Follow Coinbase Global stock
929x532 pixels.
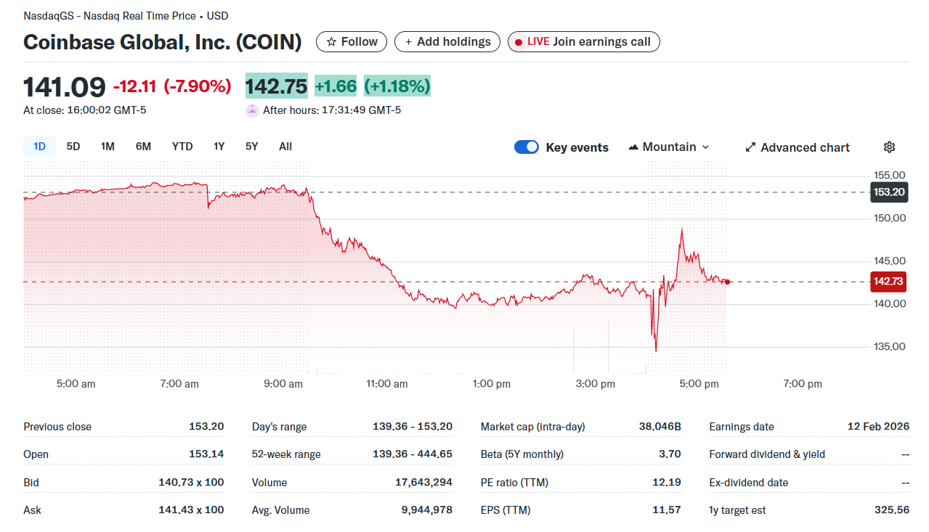point(352,42)
